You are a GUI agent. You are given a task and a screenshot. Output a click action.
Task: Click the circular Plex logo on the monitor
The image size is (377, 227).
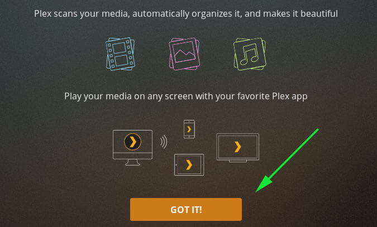pos(132,142)
